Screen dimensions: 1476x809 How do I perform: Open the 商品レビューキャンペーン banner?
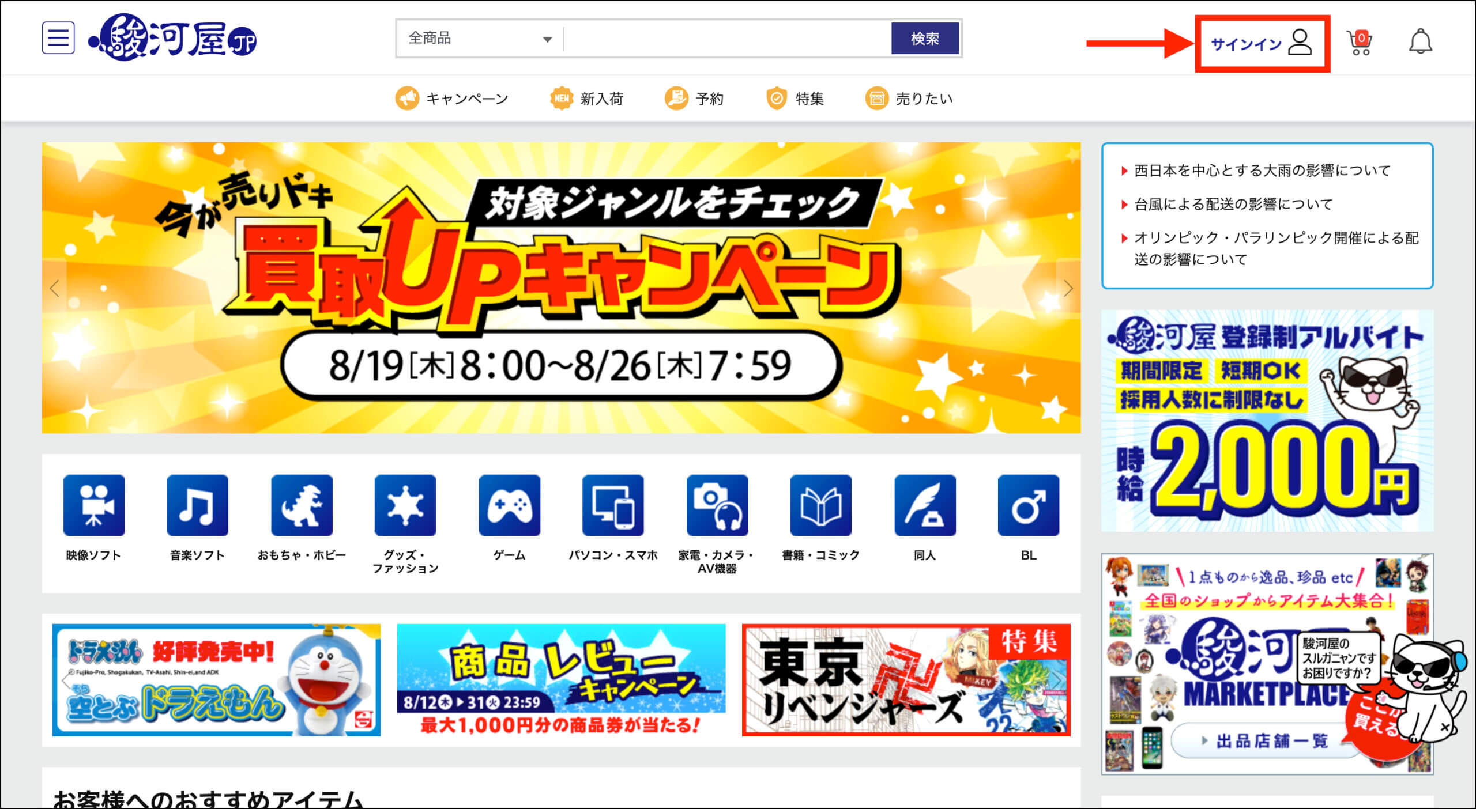[x=561, y=680]
